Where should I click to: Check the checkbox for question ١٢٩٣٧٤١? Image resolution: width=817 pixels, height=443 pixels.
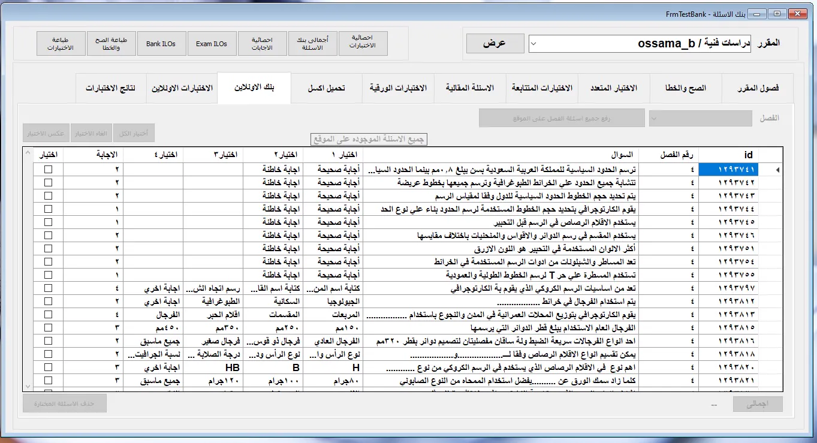point(49,170)
